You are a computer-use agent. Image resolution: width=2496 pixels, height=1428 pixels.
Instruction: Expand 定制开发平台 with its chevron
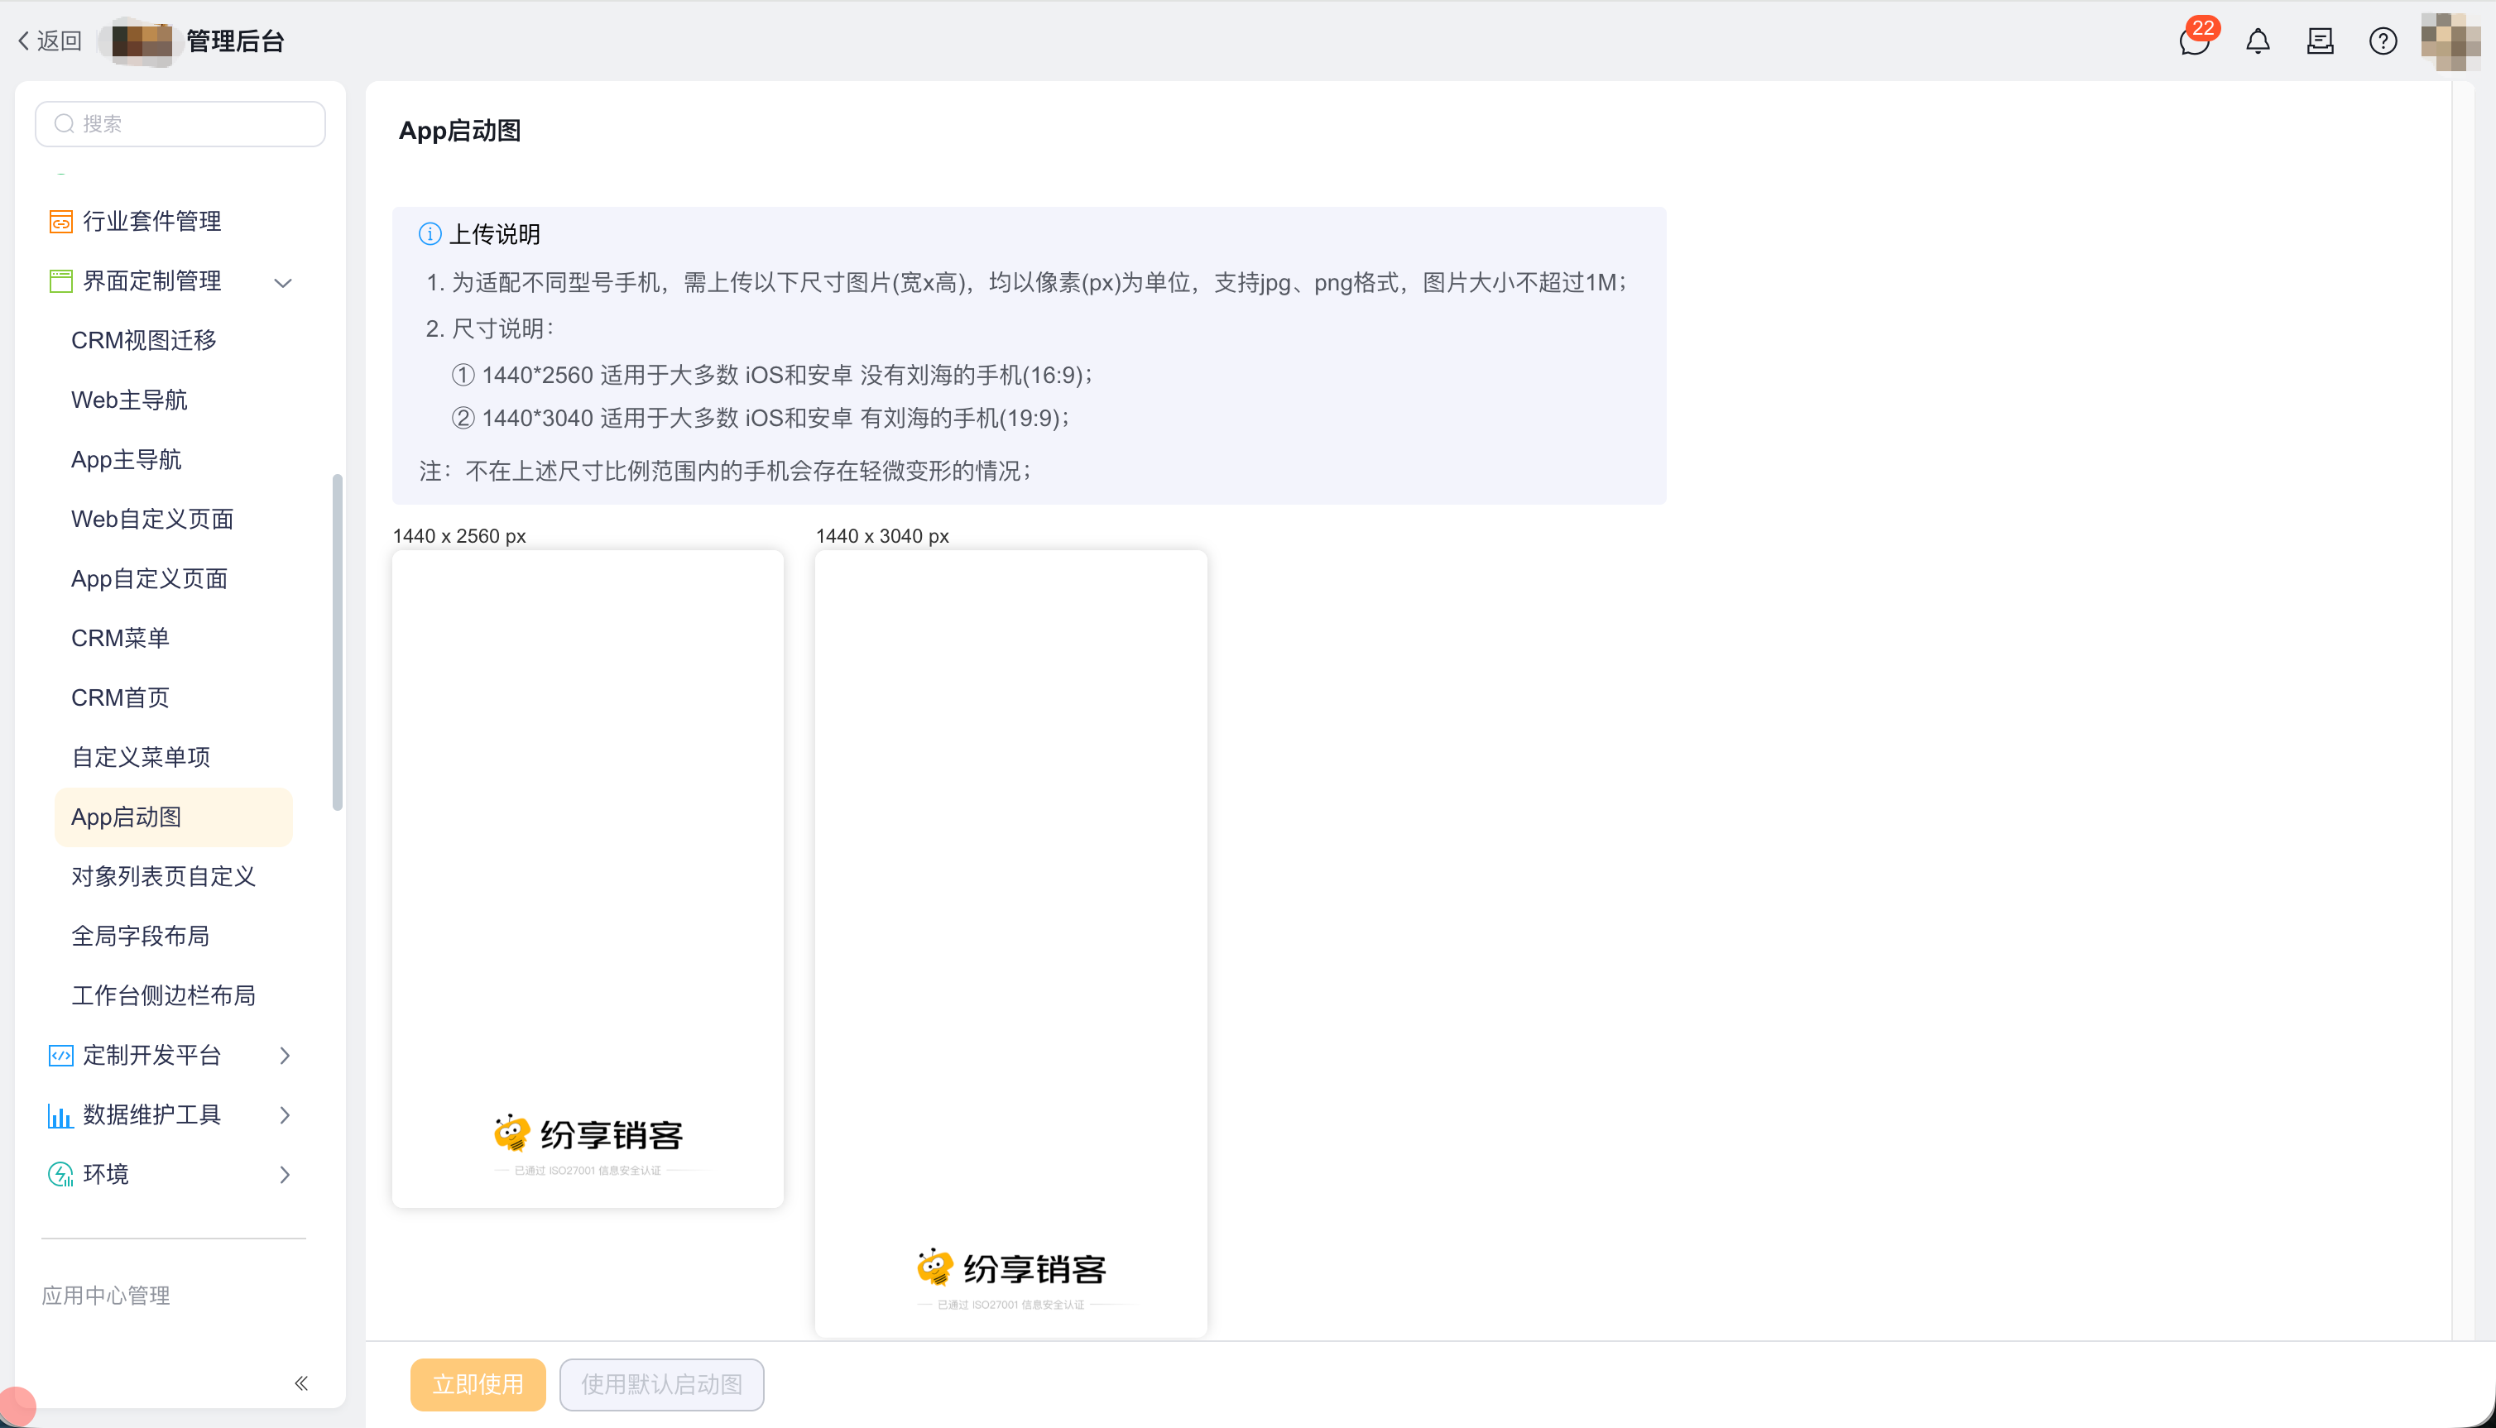[x=285, y=1057]
